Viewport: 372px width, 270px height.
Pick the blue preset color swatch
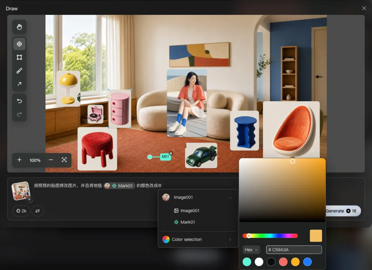pos(308,262)
